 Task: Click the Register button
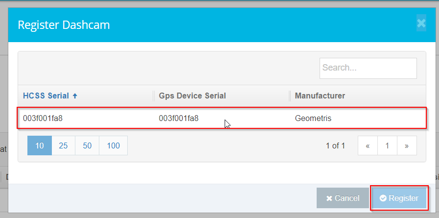click(x=399, y=198)
